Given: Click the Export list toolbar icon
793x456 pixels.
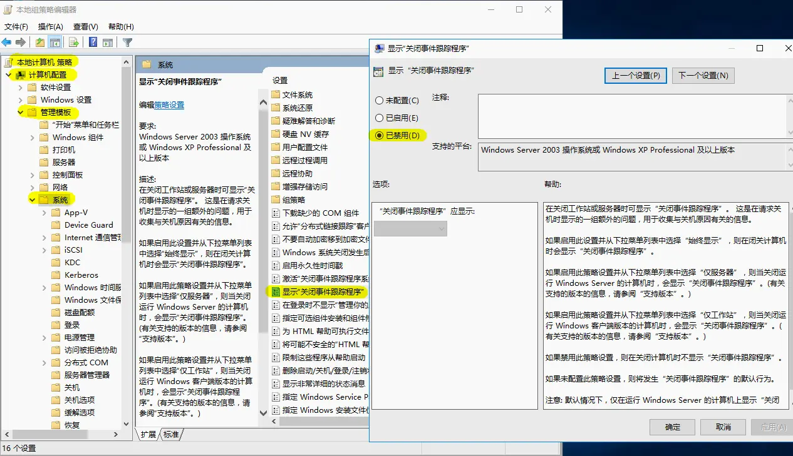Looking at the screenshot, I should pyautogui.click(x=74, y=43).
